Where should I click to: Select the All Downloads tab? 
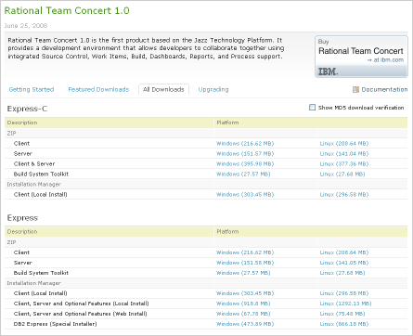pos(163,89)
